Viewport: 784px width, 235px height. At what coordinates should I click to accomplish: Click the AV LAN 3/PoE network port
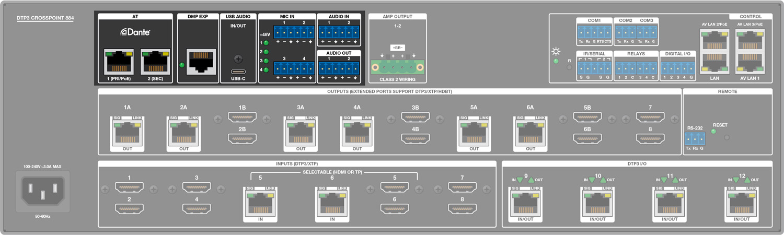pos(749,40)
